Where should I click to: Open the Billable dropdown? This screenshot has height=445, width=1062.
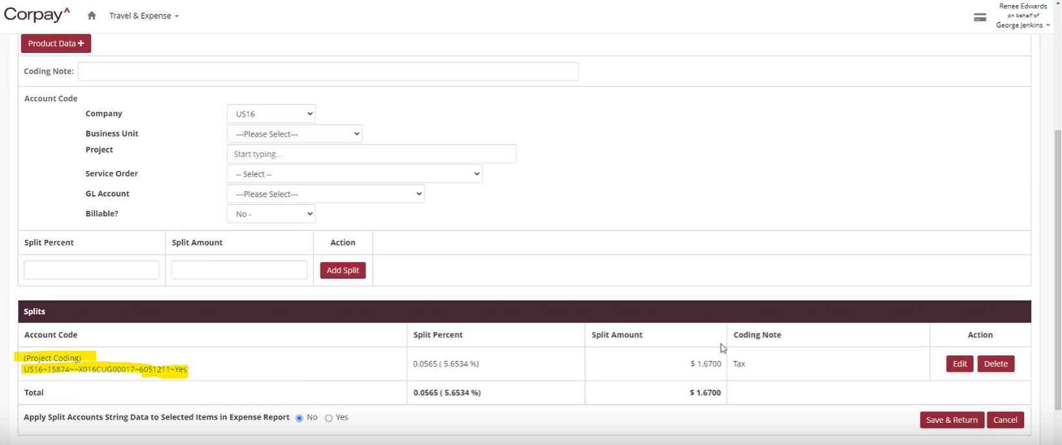point(271,214)
